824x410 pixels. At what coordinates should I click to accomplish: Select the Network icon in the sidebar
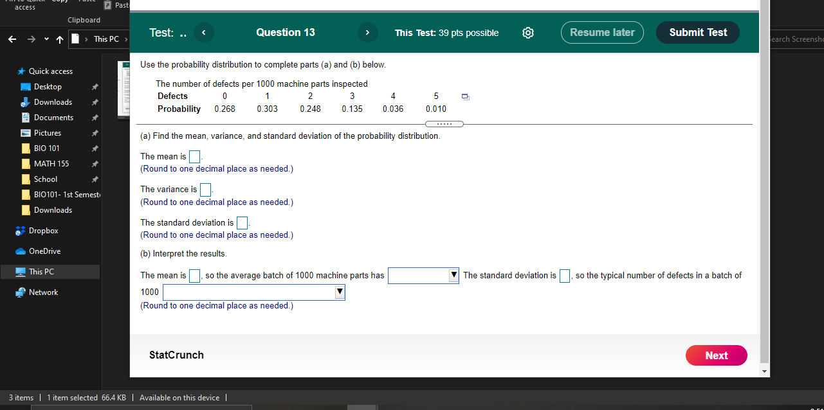(x=21, y=292)
